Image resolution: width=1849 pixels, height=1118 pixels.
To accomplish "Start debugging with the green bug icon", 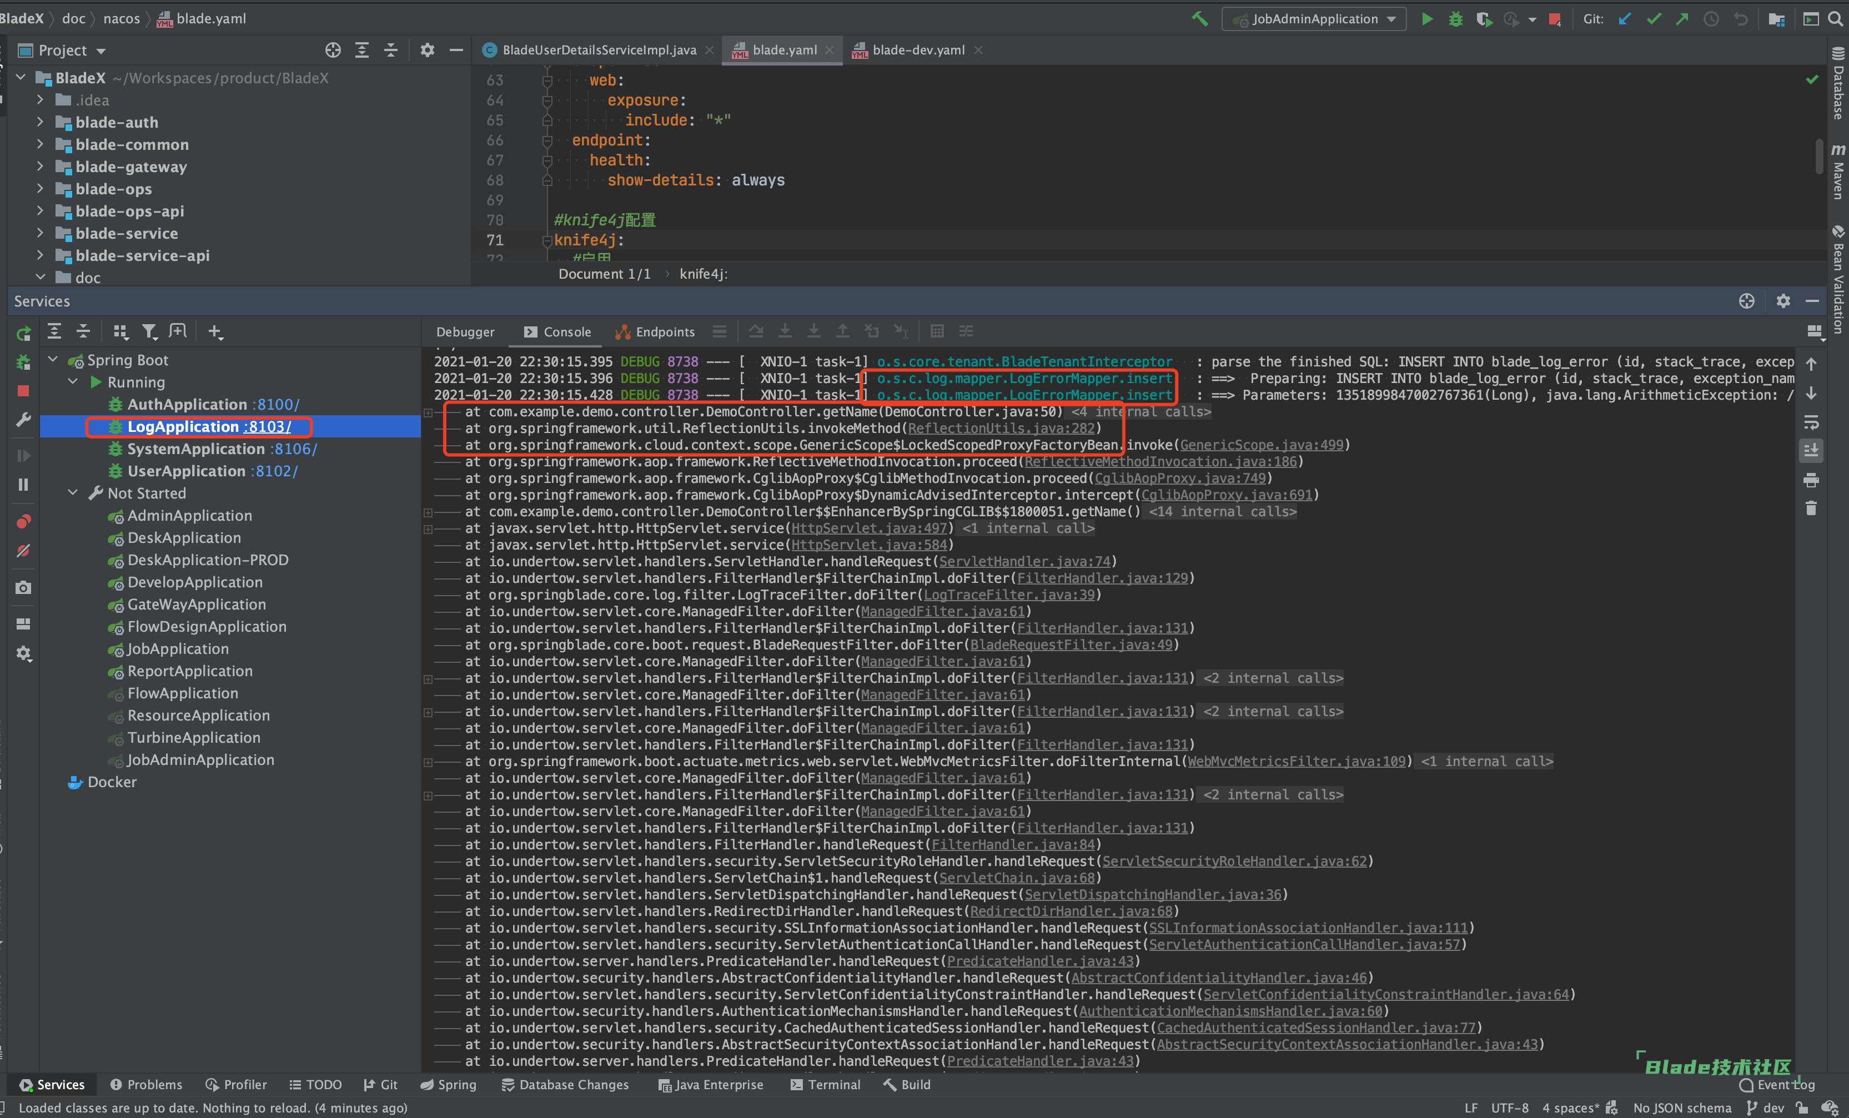I will pos(1456,19).
